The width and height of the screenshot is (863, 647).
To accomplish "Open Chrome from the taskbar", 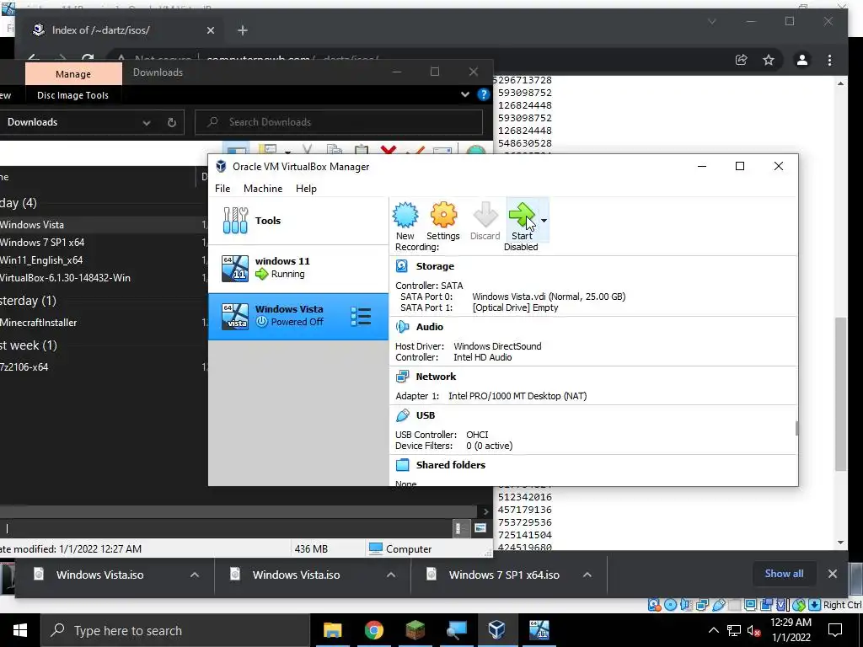I will [373, 630].
